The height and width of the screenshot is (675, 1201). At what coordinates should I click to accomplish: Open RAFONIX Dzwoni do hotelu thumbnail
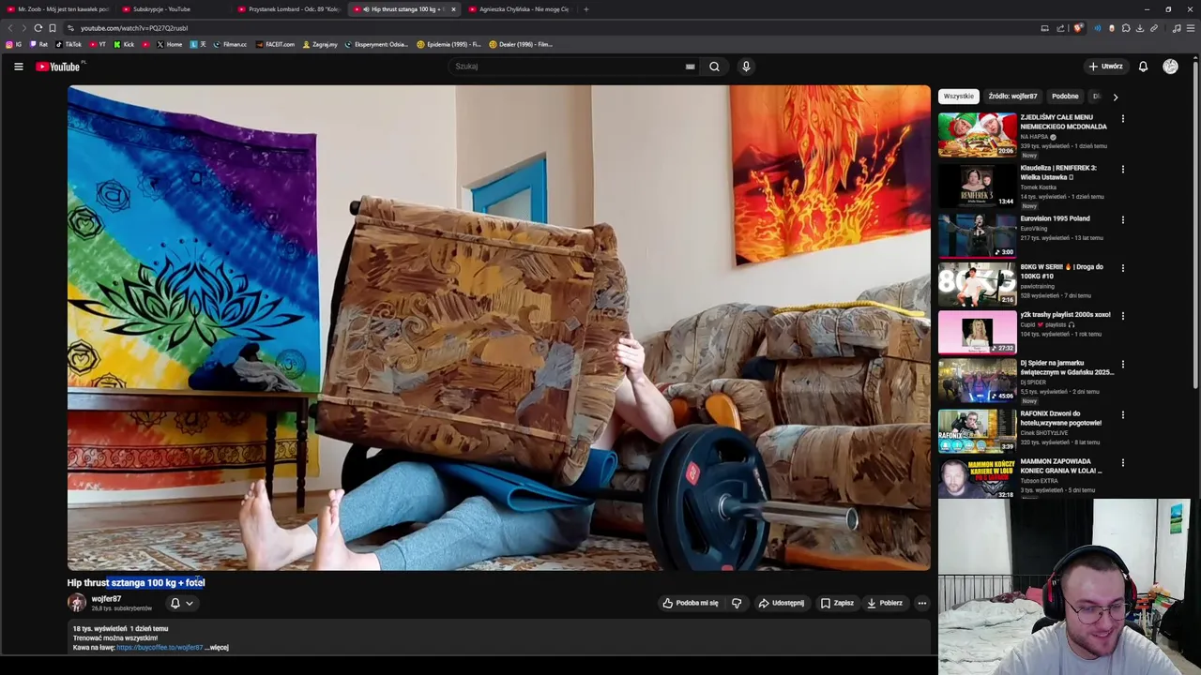tap(977, 431)
